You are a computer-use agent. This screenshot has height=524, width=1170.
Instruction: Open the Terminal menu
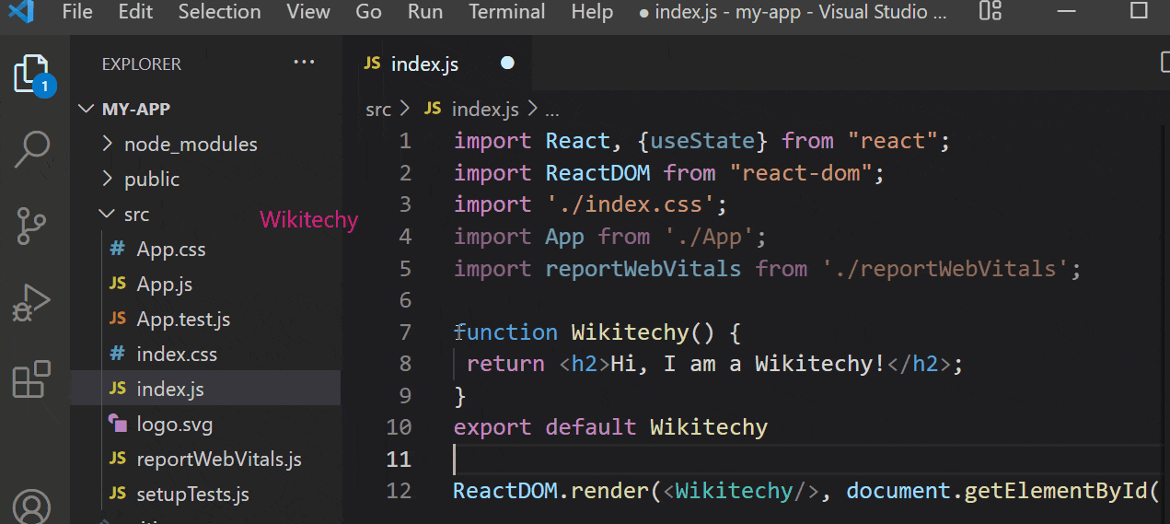pyautogui.click(x=506, y=12)
